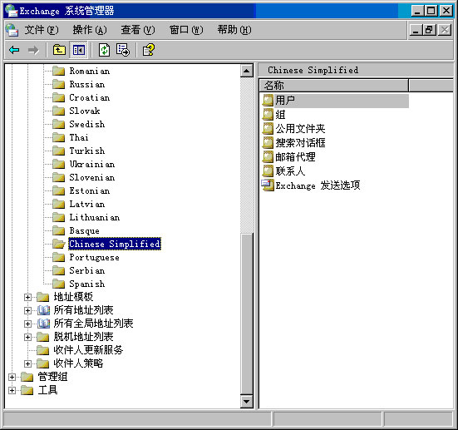458x430 pixels.
Task: Toggle the Show/Hide console tree button
Action: [79, 50]
